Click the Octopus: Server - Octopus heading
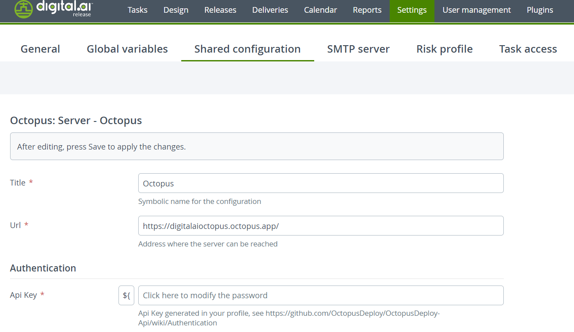The height and width of the screenshot is (332, 574). coord(76,121)
